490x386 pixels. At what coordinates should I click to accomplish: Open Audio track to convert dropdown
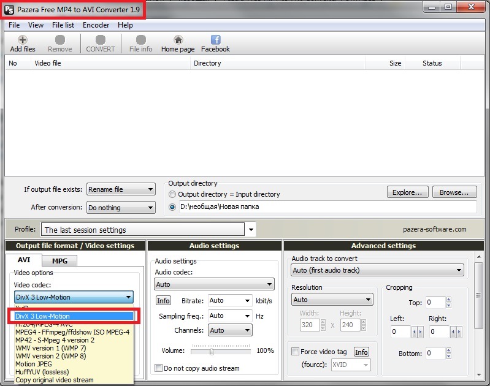[x=378, y=270]
